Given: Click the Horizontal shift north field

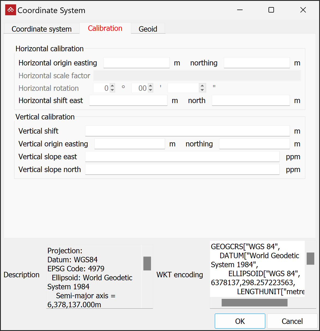Looking at the screenshot, I should click(251, 100).
